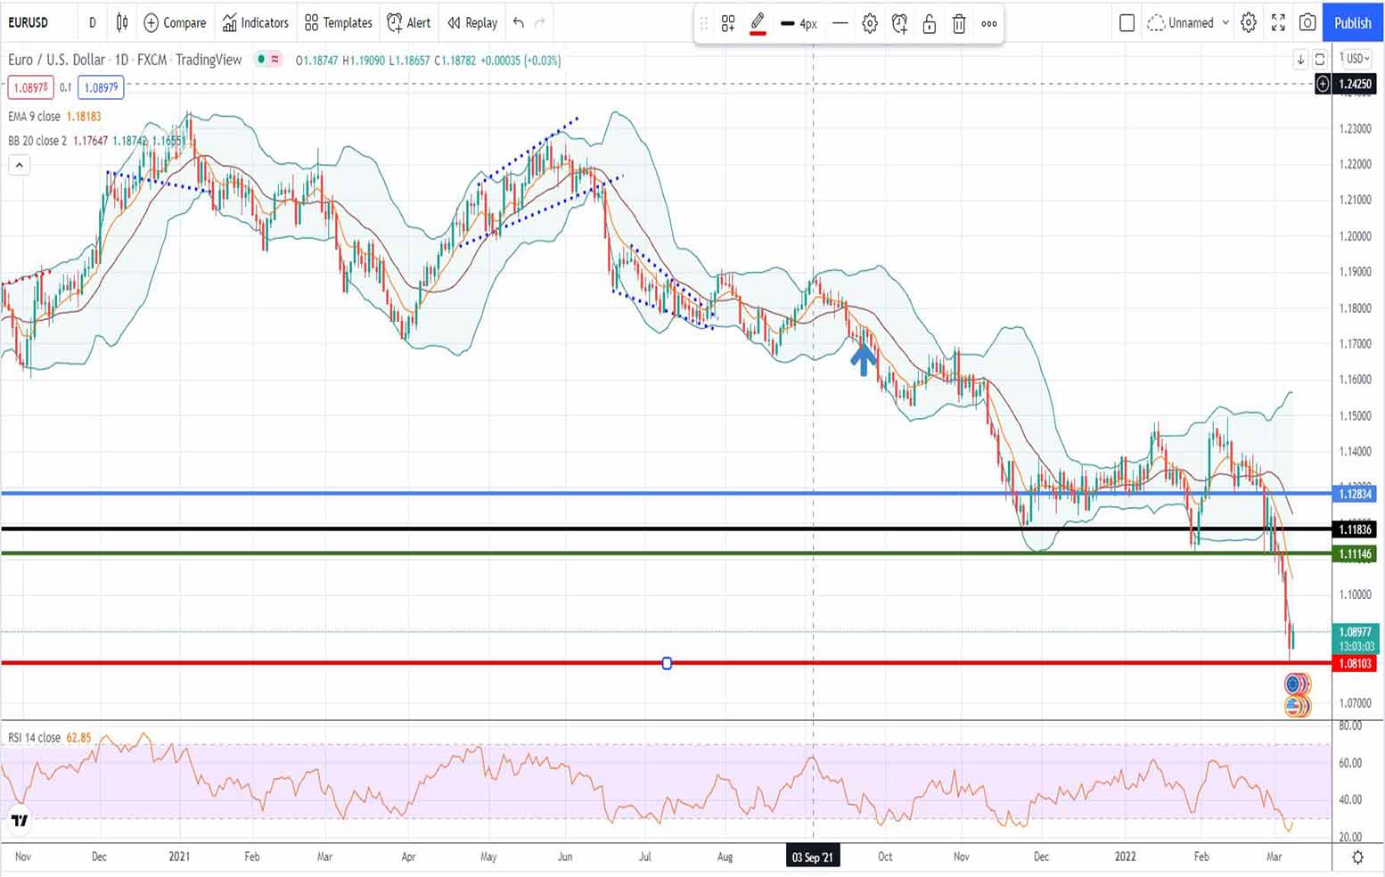The image size is (1385, 877).
Task: Add alert on drawing via clock icon
Action: click(x=899, y=24)
